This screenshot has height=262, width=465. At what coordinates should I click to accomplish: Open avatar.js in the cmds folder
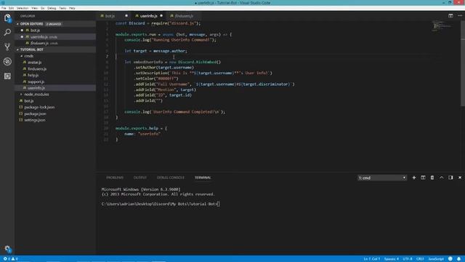pos(34,63)
